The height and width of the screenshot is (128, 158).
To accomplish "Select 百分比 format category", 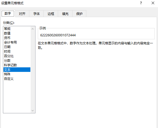I will pos(17,56).
